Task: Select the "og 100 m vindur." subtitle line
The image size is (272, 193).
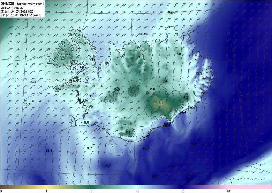Action: pos(12,8)
